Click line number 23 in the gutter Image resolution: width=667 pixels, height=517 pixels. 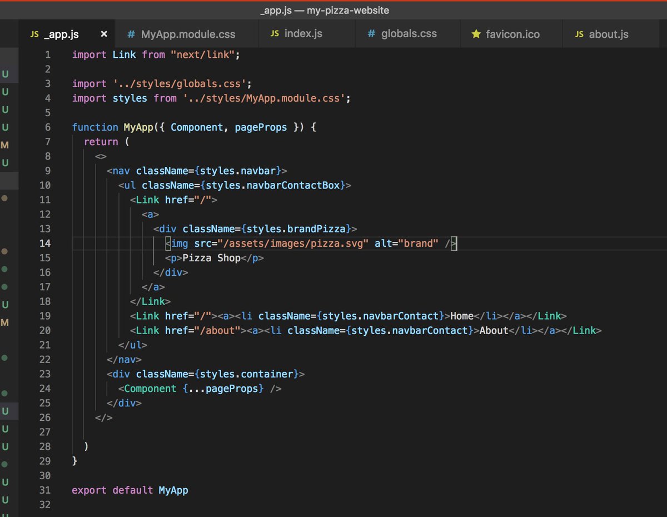tap(44, 374)
